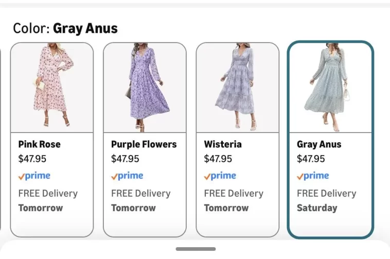Tap Tomorrow delivery text on Wisteria card
The height and width of the screenshot is (259, 390).
tap(226, 208)
